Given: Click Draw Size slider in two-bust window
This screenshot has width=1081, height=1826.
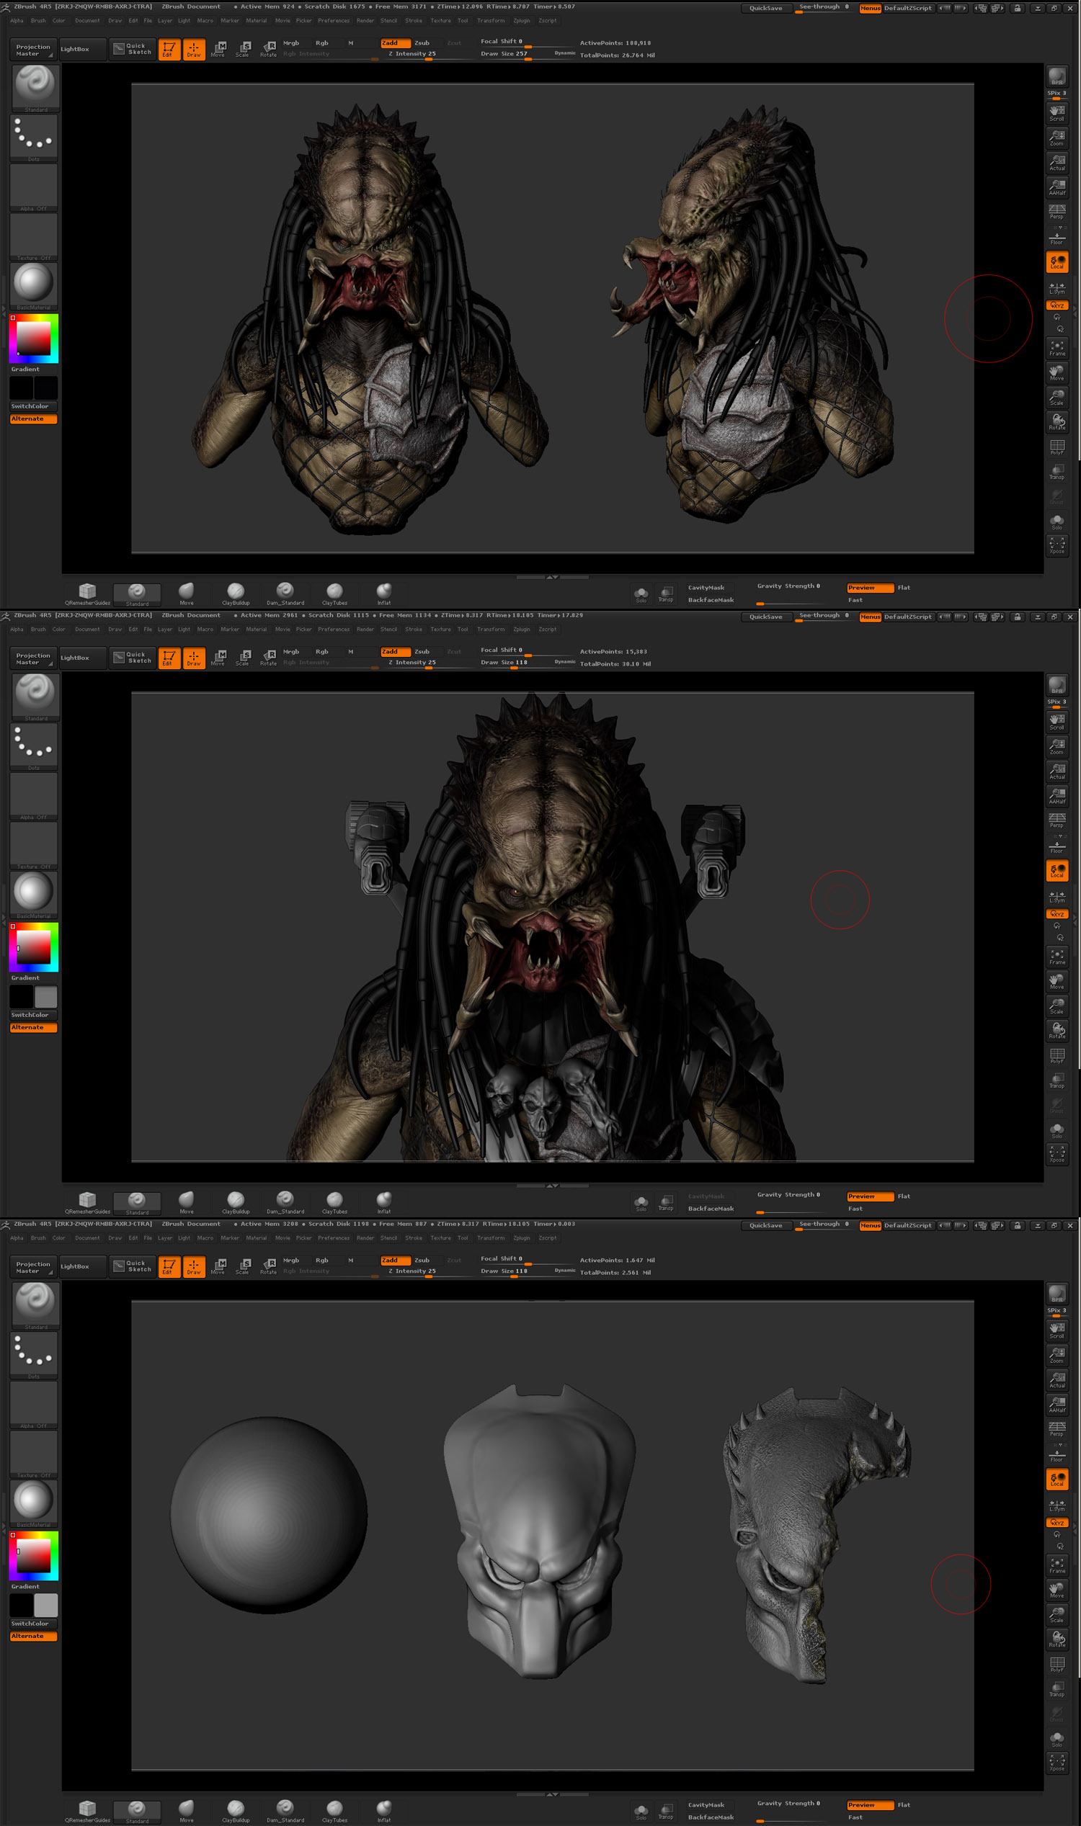Looking at the screenshot, I should tap(527, 54).
